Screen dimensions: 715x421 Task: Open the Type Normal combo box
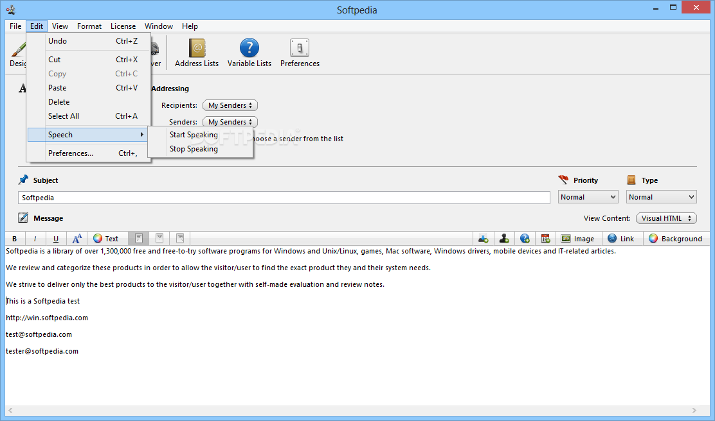(662, 197)
